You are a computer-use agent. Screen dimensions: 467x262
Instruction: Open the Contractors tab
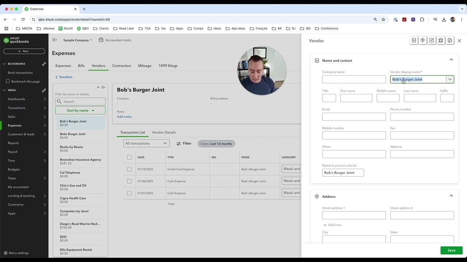(x=121, y=65)
